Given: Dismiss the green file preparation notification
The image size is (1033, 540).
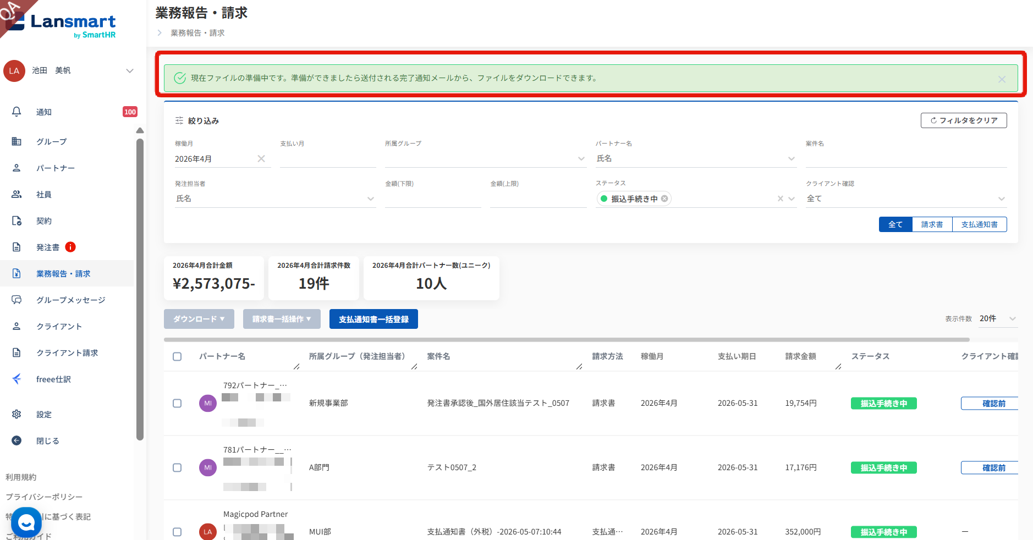Looking at the screenshot, I should point(1002,79).
